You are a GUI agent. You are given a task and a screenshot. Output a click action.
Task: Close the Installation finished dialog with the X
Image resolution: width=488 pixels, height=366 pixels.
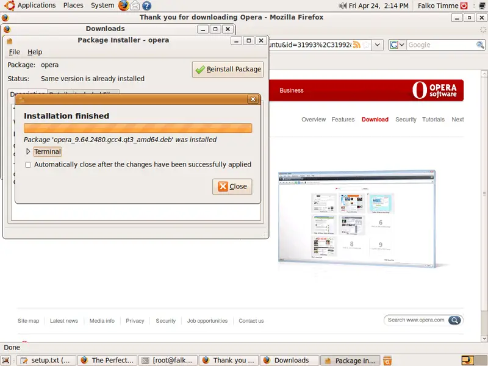pyautogui.click(x=253, y=99)
